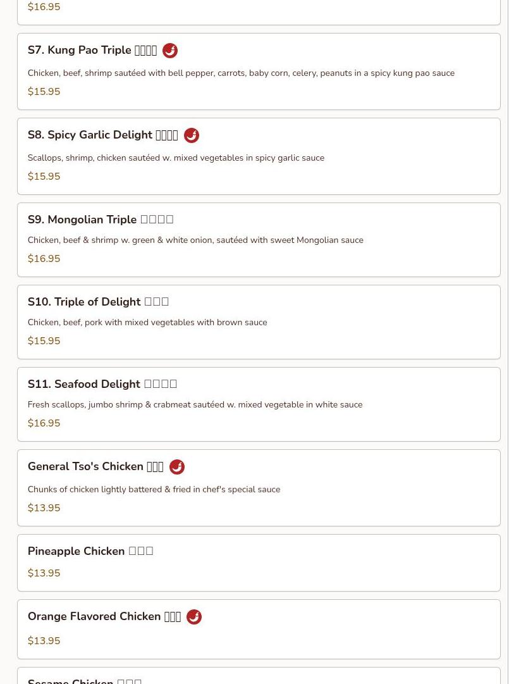Click chili icon next to Orange Flavored Chicken
This screenshot has width=521, height=684.
point(193,617)
